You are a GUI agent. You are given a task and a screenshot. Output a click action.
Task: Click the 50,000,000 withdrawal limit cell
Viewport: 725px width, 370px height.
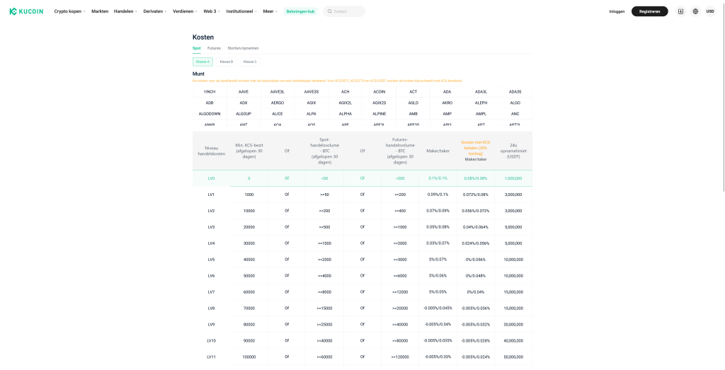513,357
